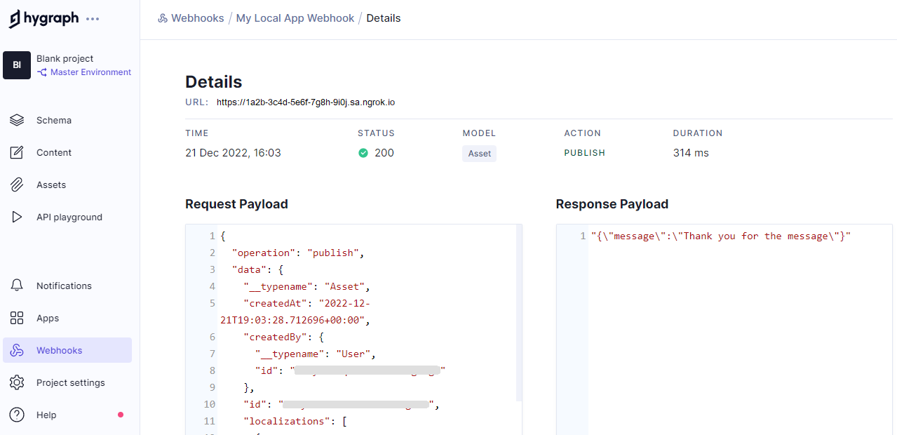
Task: Open the Schema section from the sidebar
Action: click(54, 120)
